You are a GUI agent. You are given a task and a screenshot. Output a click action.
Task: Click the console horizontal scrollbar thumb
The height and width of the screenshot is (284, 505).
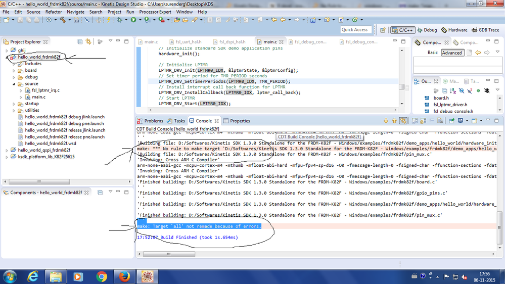click(169, 254)
